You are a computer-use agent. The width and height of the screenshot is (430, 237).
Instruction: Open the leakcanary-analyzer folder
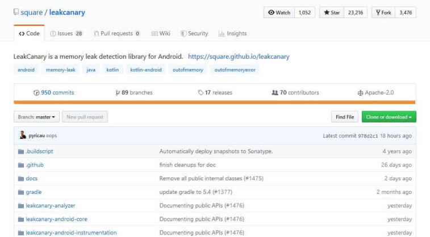click(51, 205)
